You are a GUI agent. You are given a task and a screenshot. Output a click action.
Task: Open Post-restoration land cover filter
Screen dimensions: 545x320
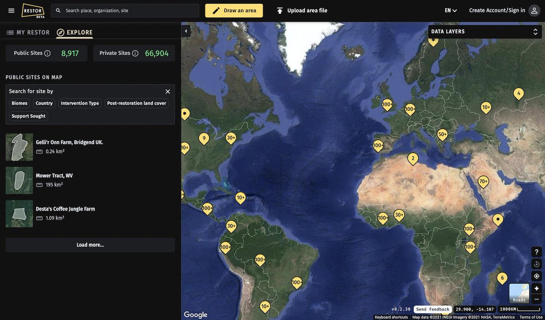point(137,103)
